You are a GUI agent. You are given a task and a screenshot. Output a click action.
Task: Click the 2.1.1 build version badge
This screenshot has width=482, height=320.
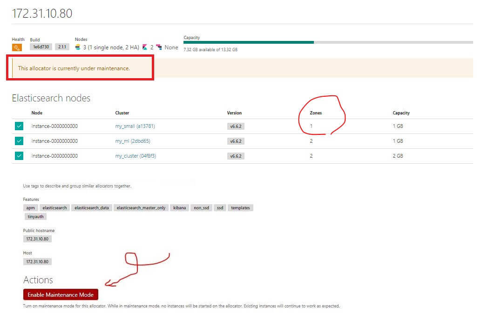(62, 47)
